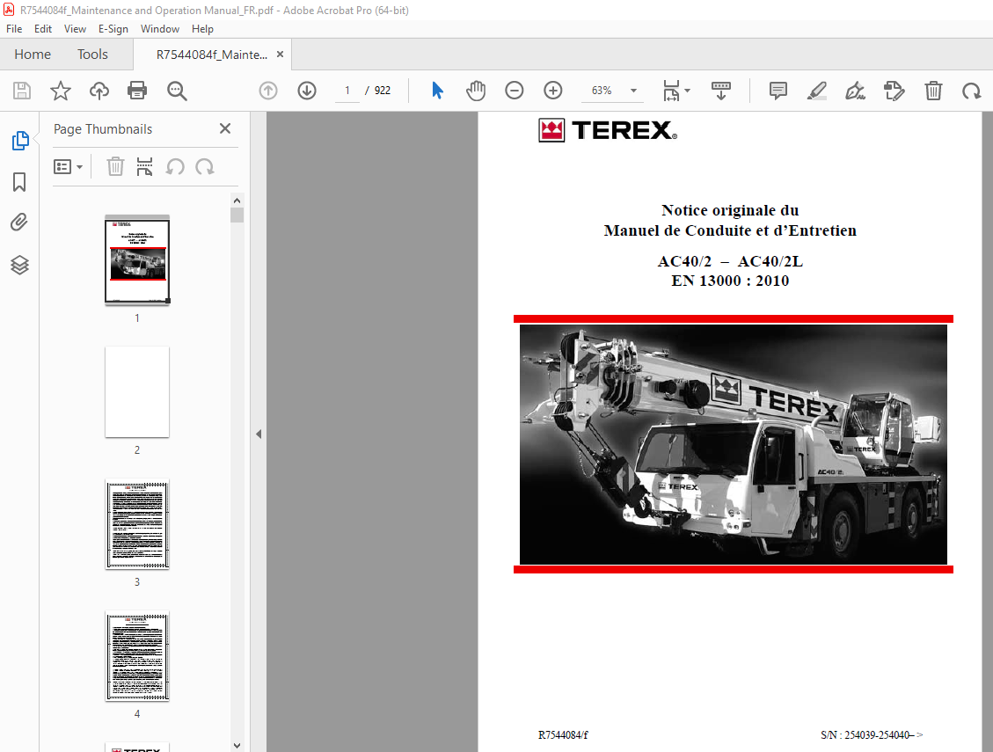Click document number R7544084/f text
The image size is (993, 752).
coord(563,735)
